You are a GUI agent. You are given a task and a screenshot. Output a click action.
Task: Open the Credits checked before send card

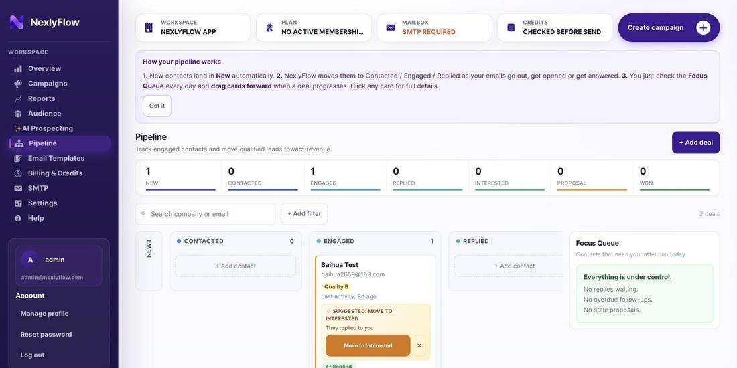pyautogui.click(x=555, y=27)
